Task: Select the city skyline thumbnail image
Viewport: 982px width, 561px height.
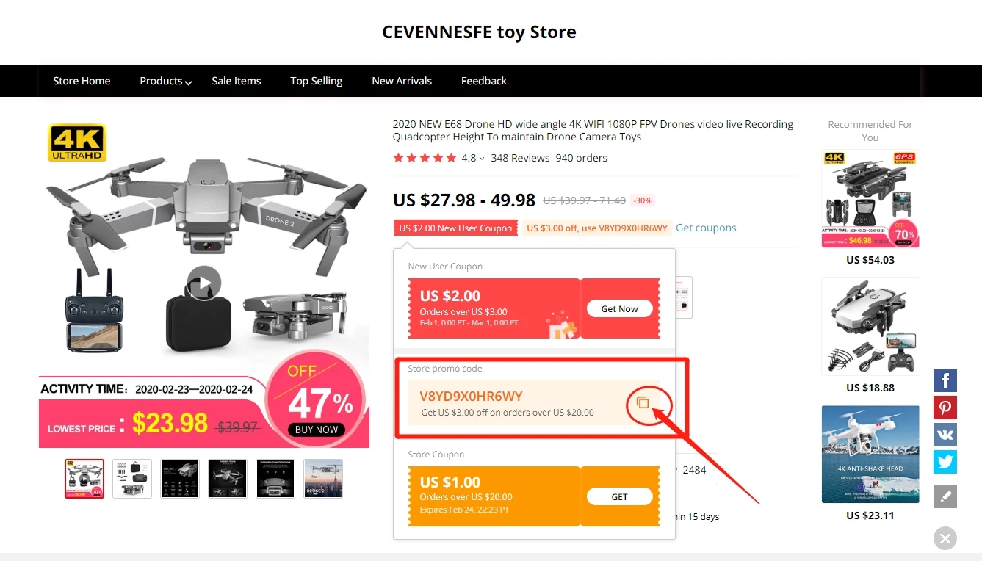Action: click(x=323, y=479)
